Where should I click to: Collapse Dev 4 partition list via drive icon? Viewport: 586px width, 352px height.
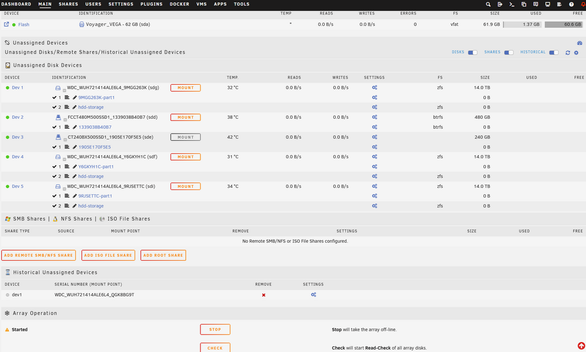pos(58,157)
